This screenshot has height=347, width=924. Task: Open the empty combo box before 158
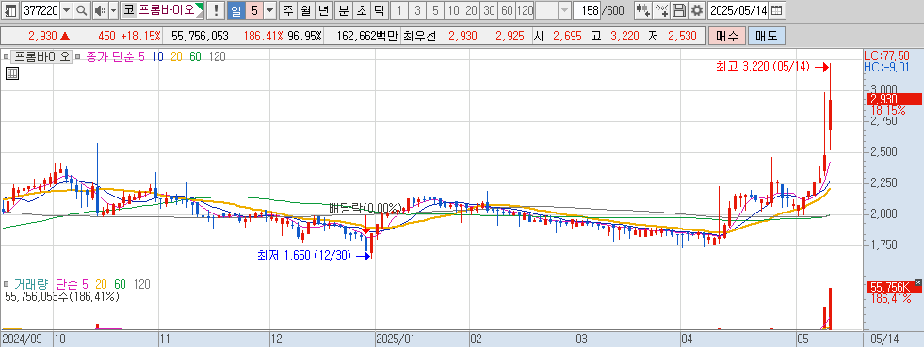pyautogui.click(x=553, y=10)
